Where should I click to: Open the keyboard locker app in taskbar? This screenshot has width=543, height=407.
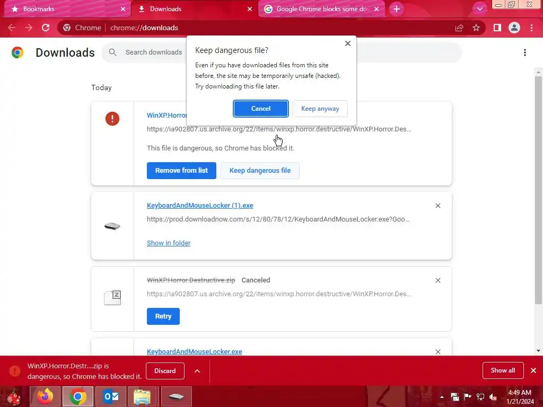coord(176,396)
